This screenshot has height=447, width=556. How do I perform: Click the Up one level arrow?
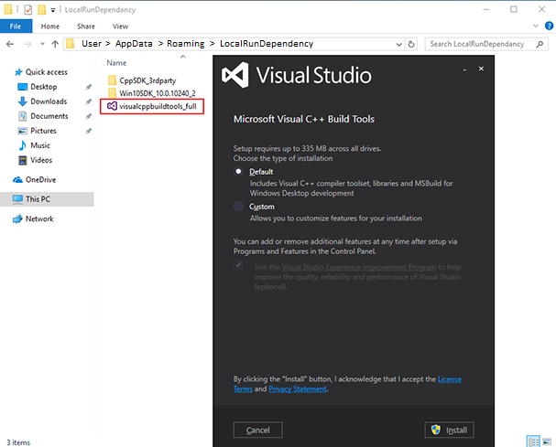pyautogui.click(x=56, y=44)
